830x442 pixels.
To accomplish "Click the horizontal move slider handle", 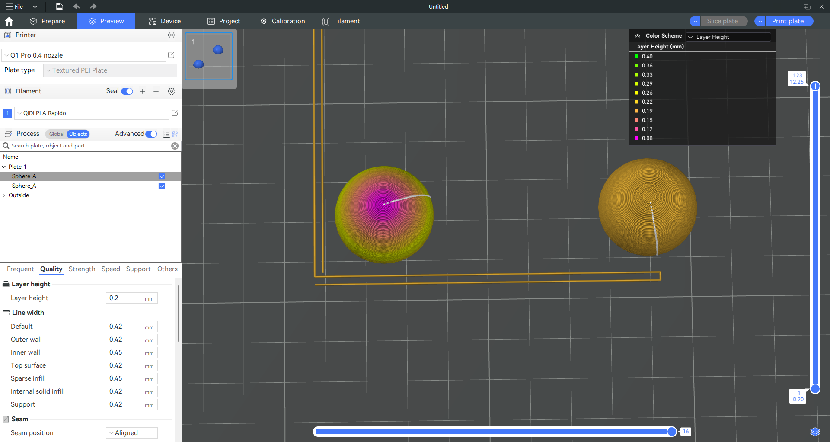I will [671, 432].
